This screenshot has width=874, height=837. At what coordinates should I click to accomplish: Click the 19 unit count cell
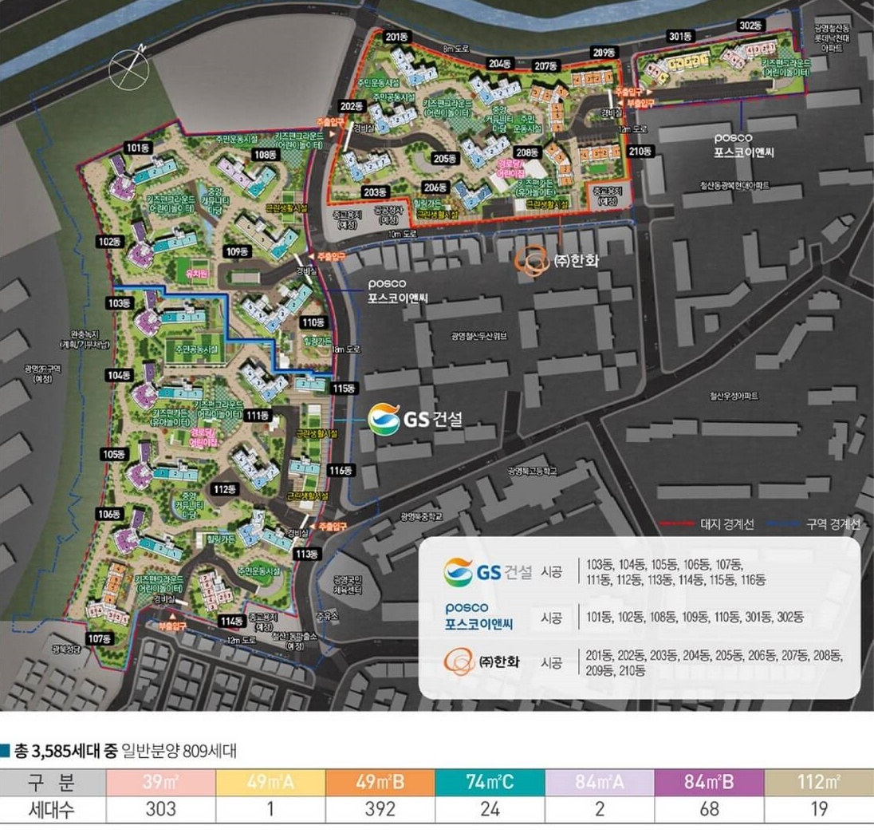point(819,809)
